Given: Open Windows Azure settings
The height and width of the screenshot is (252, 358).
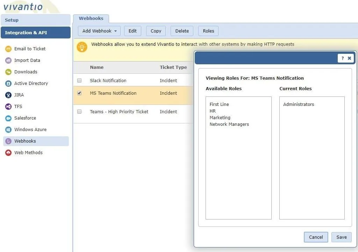Looking at the screenshot, I should pyautogui.click(x=30, y=130).
